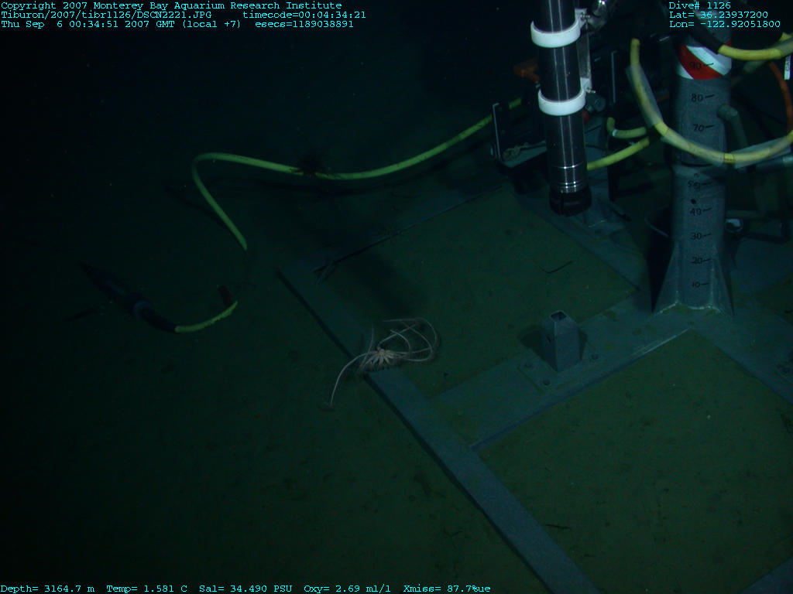Click the black cylinder instrument's bottom end
Screen dimensions: 793x594
coord(569,200)
